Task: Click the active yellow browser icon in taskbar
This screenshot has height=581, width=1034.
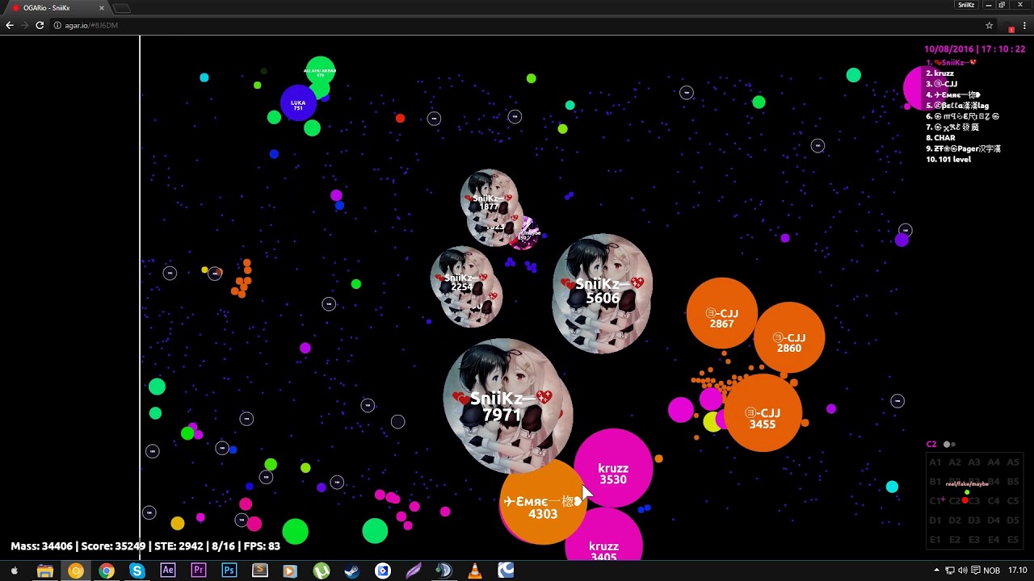Action: point(75,571)
